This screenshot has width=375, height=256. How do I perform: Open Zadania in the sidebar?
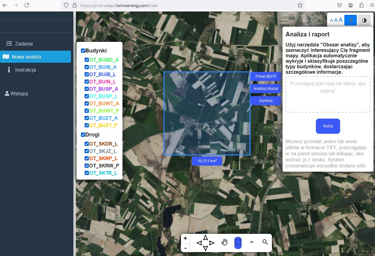click(x=24, y=44)
